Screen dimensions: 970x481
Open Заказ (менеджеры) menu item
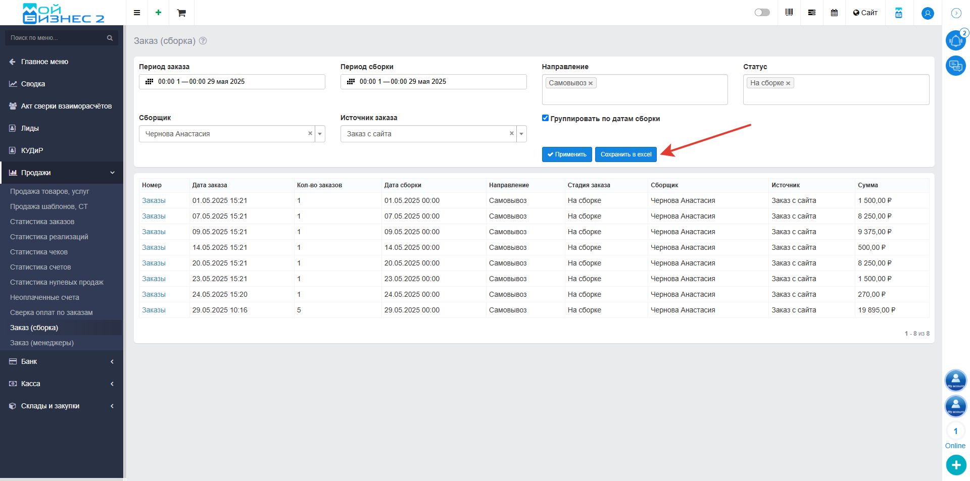[42, 343]
